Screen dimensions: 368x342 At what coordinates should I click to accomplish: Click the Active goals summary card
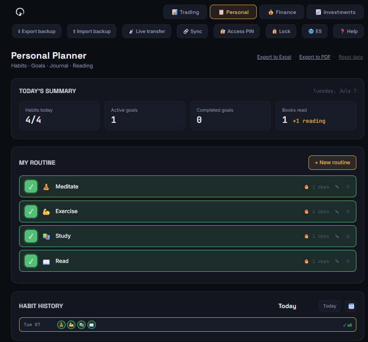click(145, 115)
